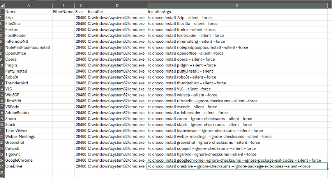Image resolution: width=332 pixels, height=178 pixels.
Task: Click the notepadplusplus.install args cell
Action: pyautogui.click(x=237, y=47)
